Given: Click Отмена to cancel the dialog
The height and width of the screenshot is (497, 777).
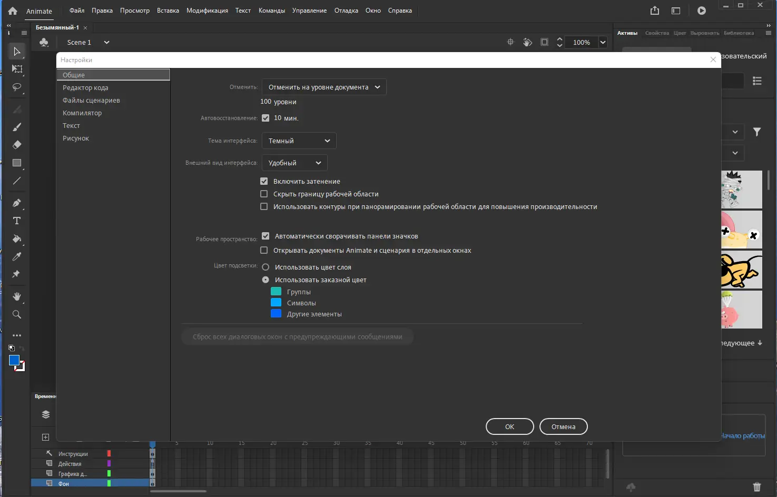Looking at the screenshot, I should 564,426.
